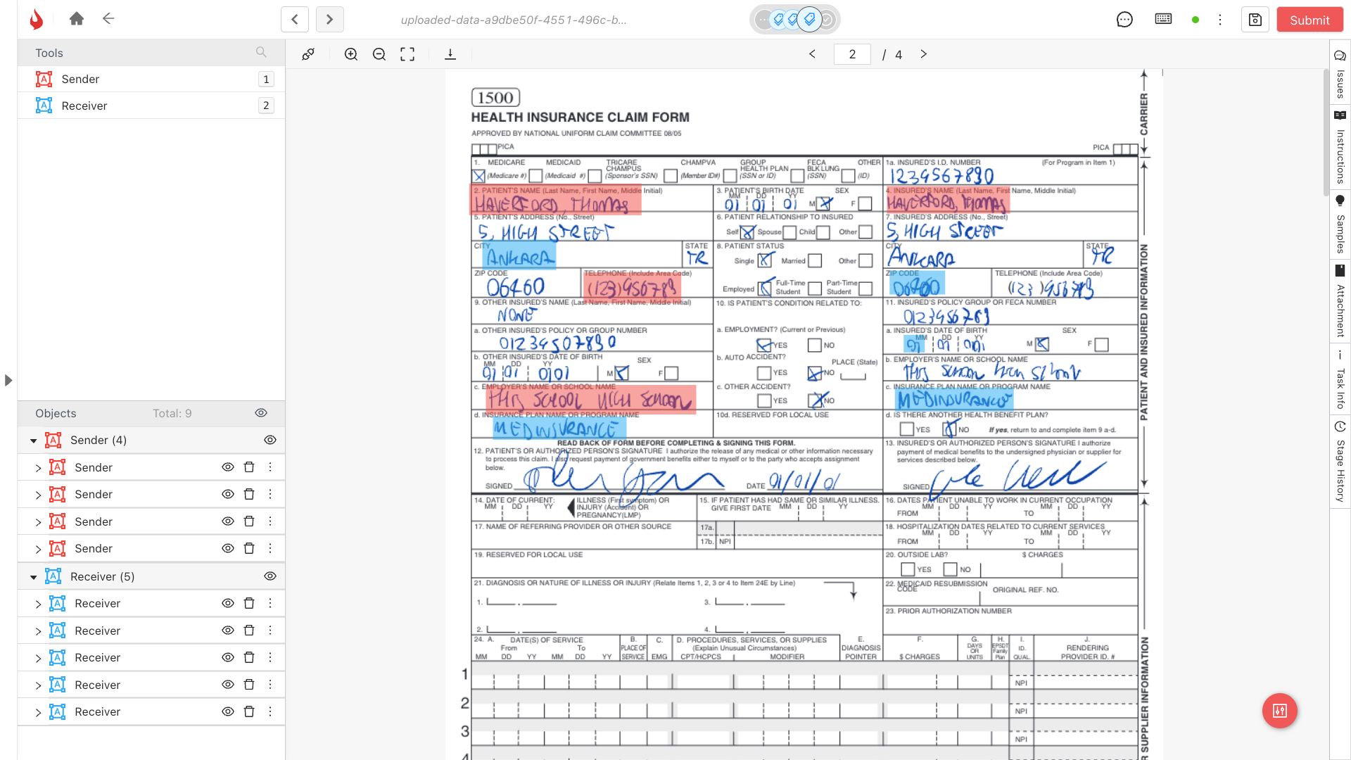
Task: Click the download icon in toolbar
Action: [450, 54]
